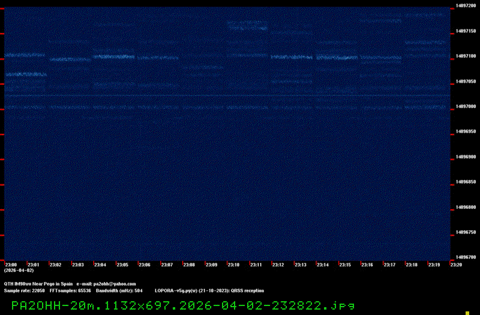Click the 23:15 time axis label
480x315 pixels.
(x=345, y=265)
